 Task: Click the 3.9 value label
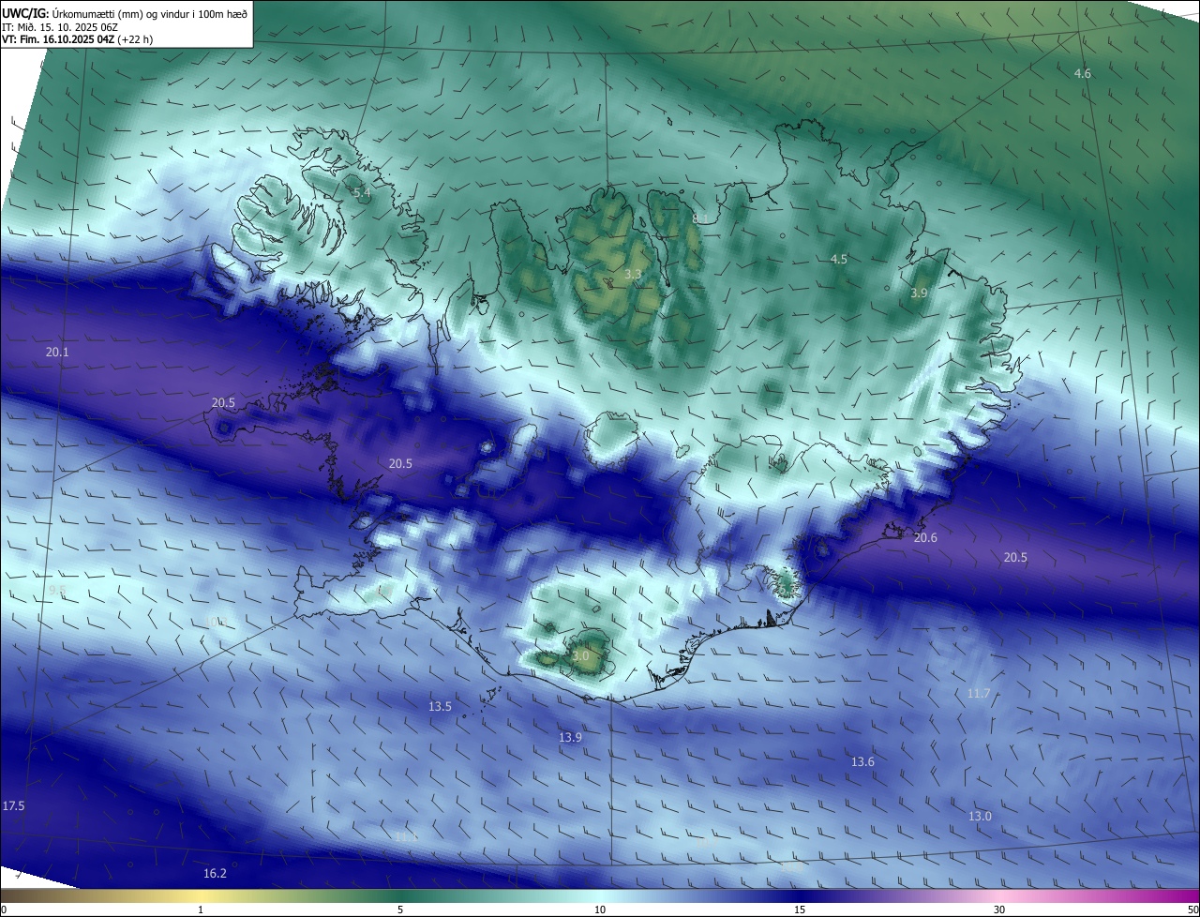919,293
